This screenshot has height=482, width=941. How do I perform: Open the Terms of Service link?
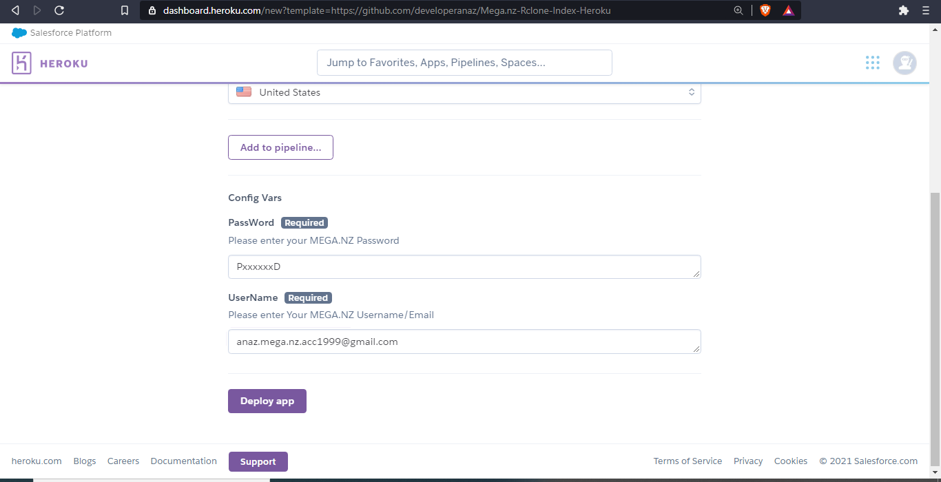click(x=687, y=461)
